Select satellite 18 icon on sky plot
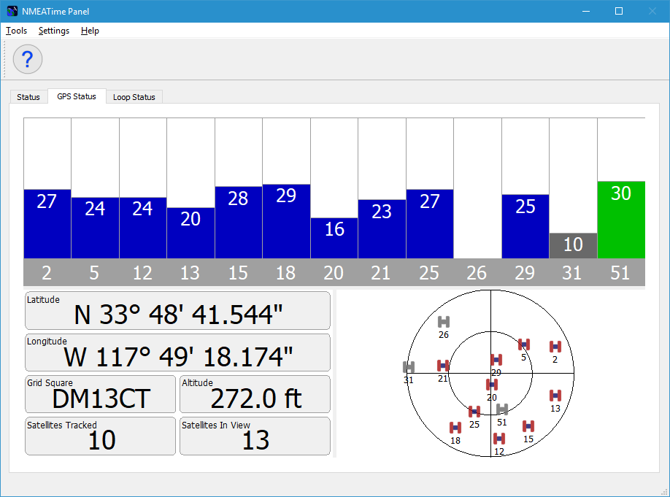This screenshot has width=670, height=497. 455,428
